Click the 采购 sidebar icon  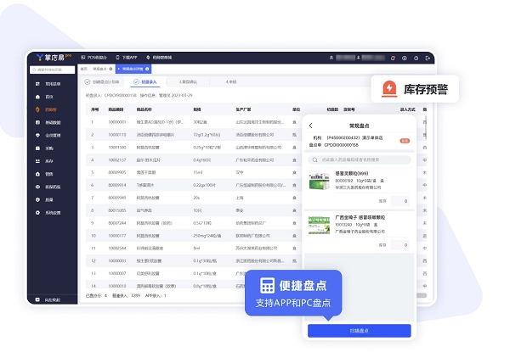(x=37, y=147)
